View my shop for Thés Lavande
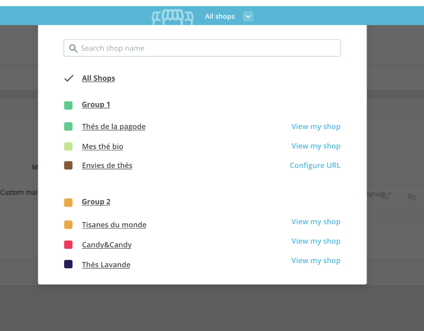The image size is (424, 331). pos(316,260)
